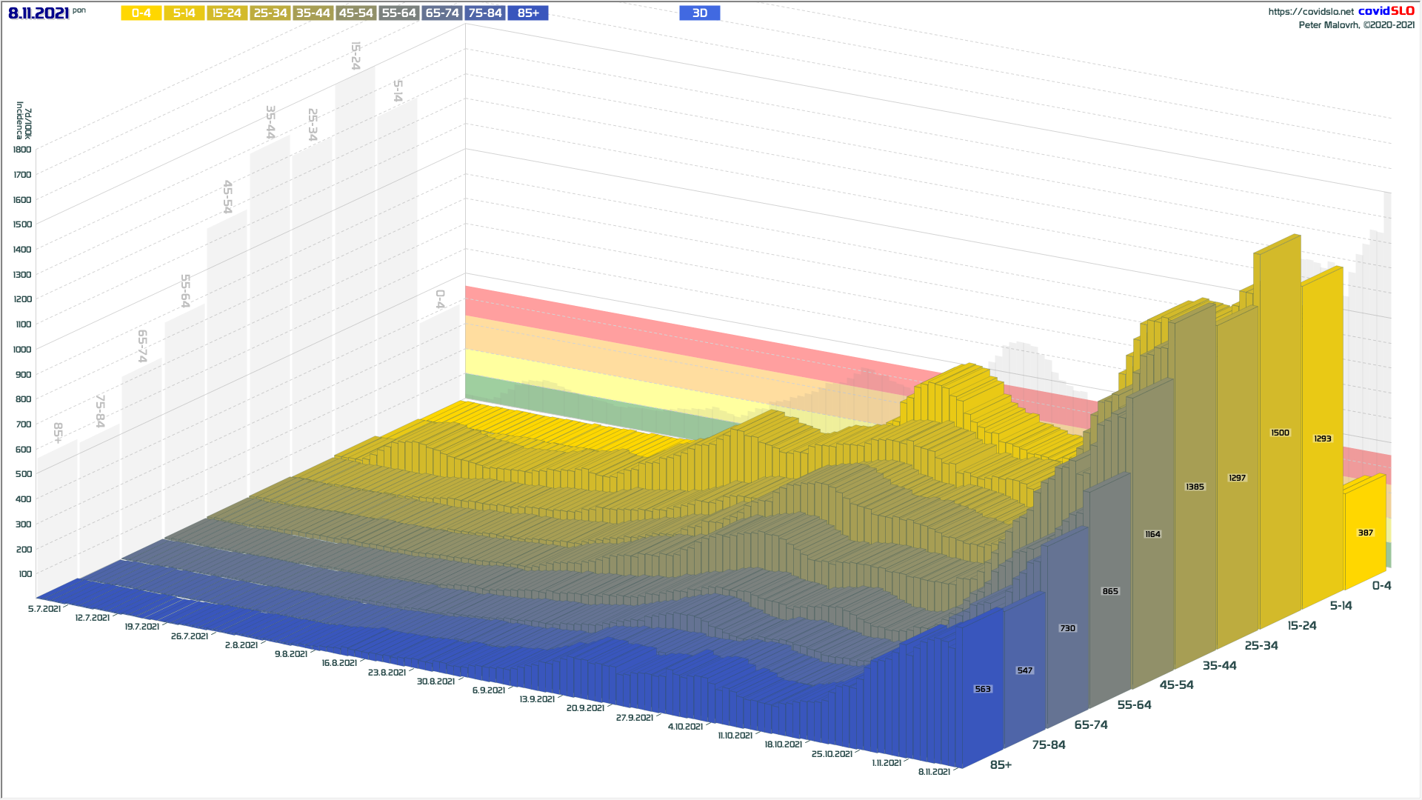Click the 387 value label on 0-4 bar

pyautogui.click(x=1365, y=533)
